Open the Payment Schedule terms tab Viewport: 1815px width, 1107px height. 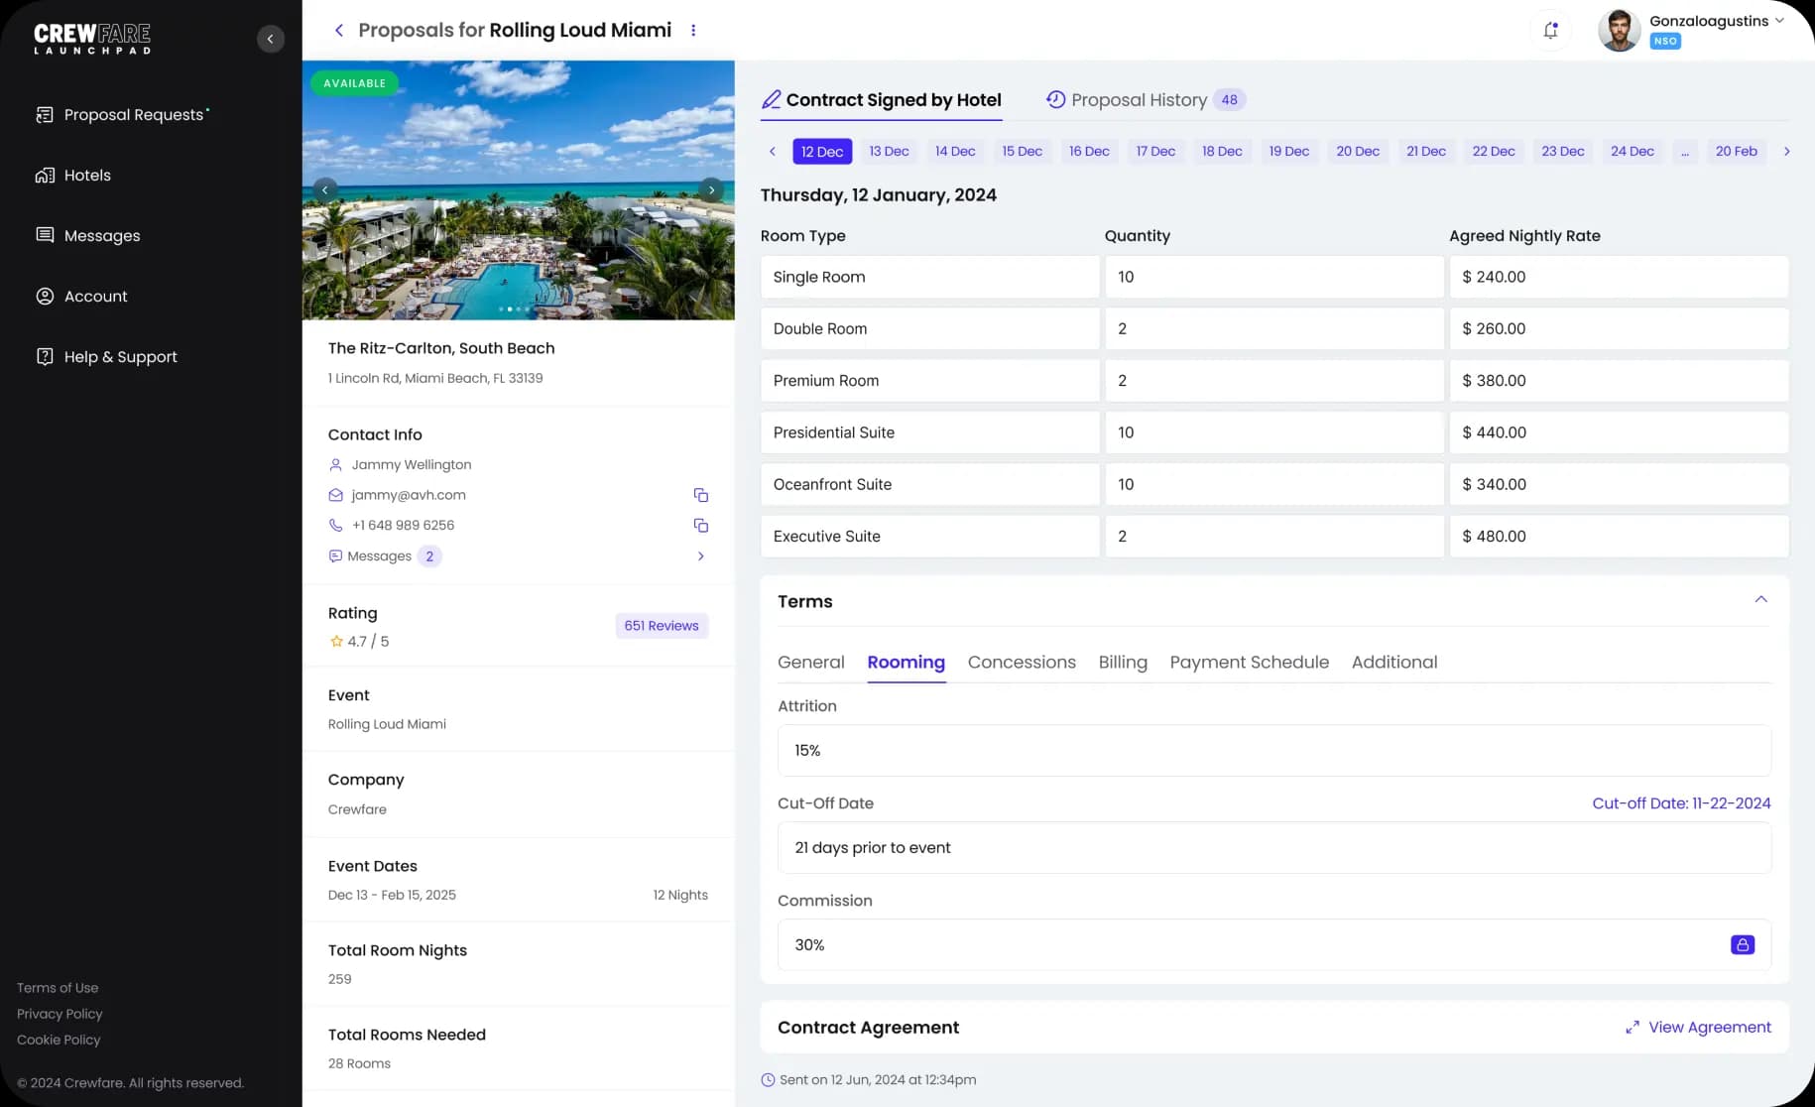coord(1250,663)
